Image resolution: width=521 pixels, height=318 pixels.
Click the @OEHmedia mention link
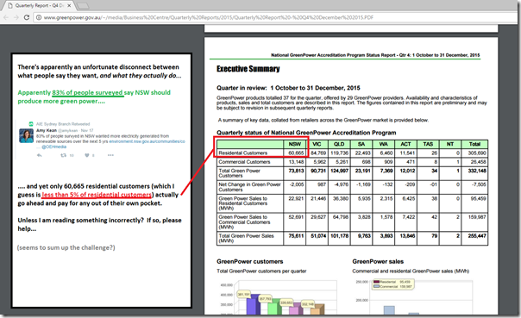53,147
